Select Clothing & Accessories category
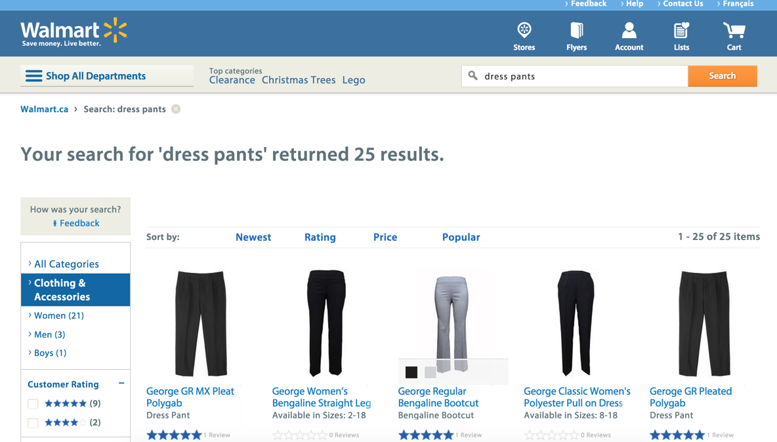The image size is (777, 442). click(75, 290)
